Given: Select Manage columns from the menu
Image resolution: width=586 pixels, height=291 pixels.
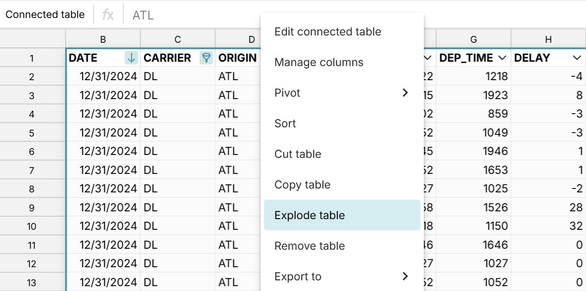Looking at the screenshot, I should (x=318, y=62).
